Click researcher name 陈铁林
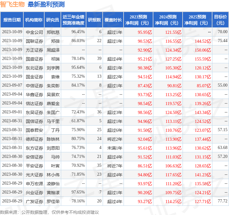 pyautogui.click(x=53, y=139)
